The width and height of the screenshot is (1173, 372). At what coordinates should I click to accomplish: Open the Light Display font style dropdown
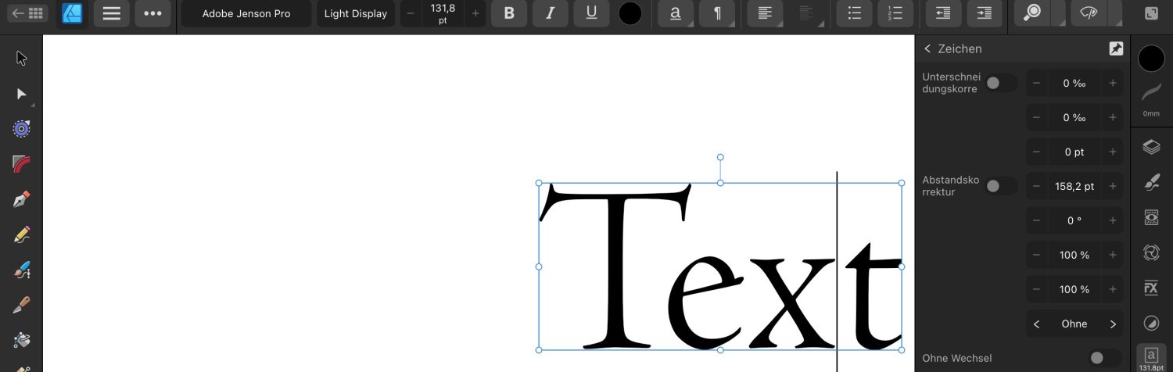click(356, 13)
